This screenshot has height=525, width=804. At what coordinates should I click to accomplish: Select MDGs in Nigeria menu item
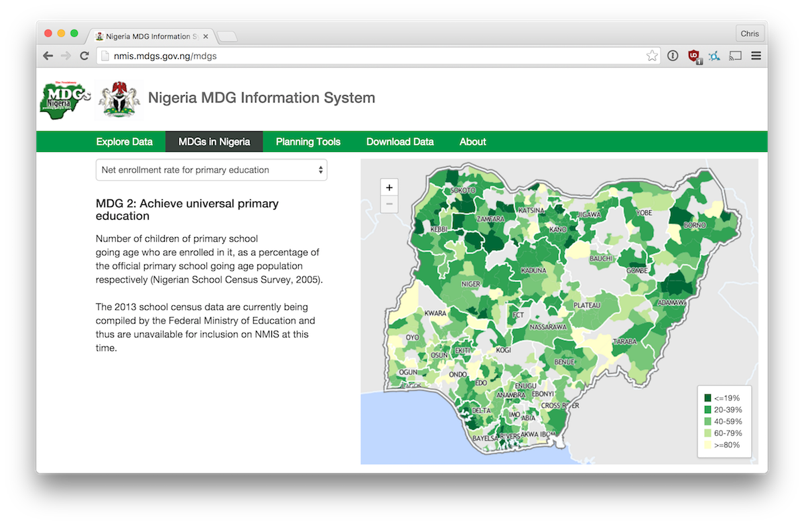tap(214, 142)
